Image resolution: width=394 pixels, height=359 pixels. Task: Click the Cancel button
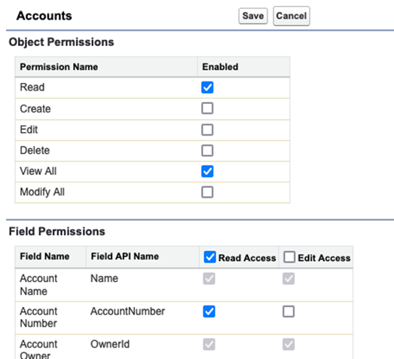292,16
